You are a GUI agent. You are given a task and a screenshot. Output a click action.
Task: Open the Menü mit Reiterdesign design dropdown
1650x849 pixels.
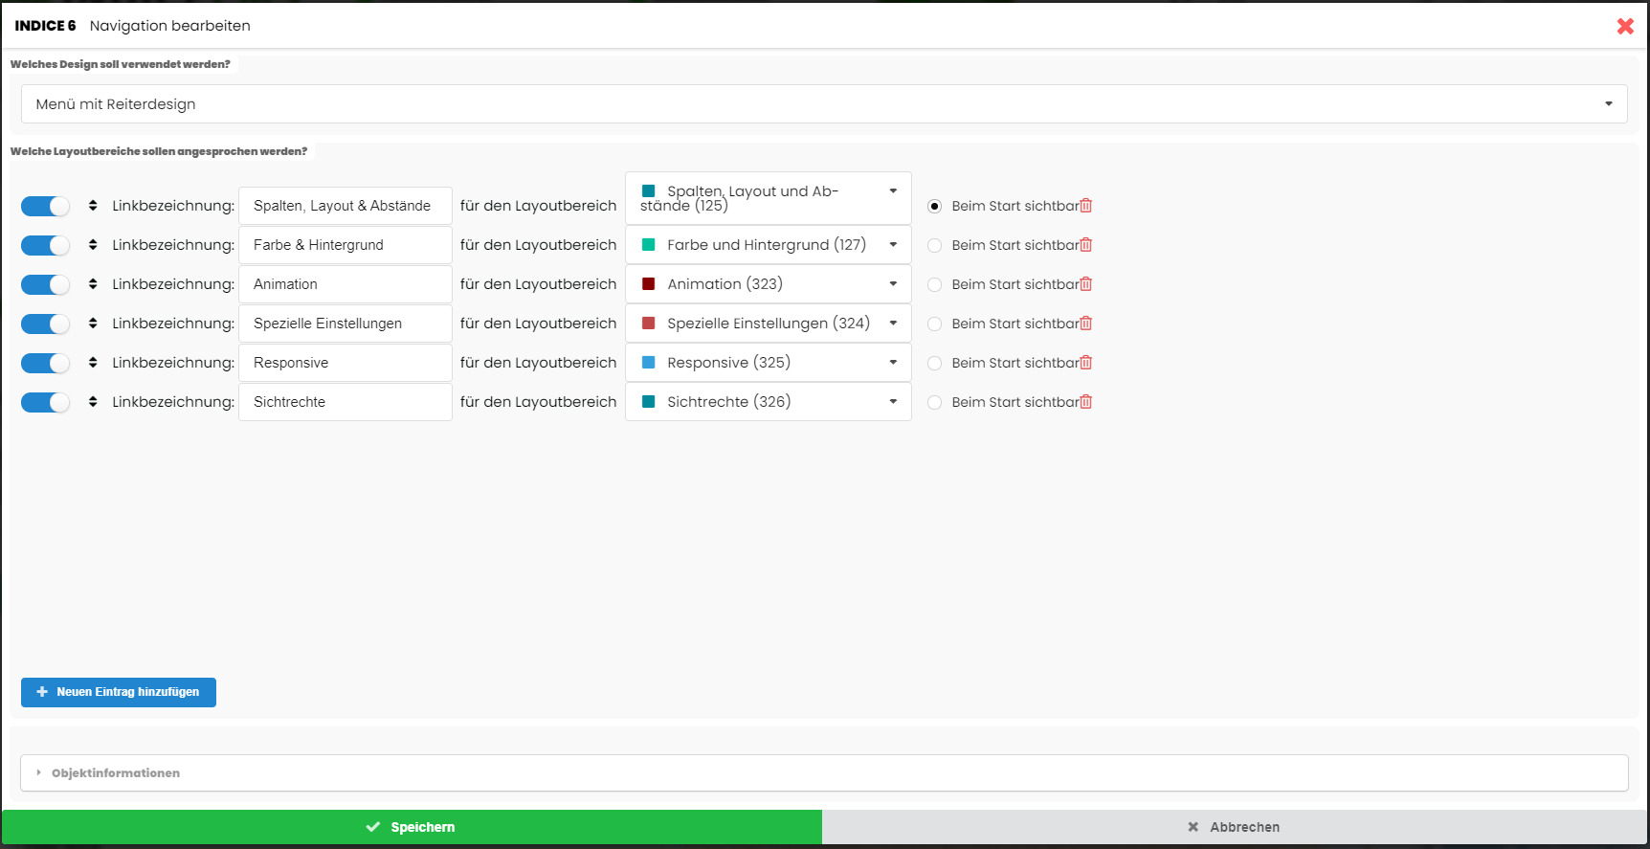823,104
